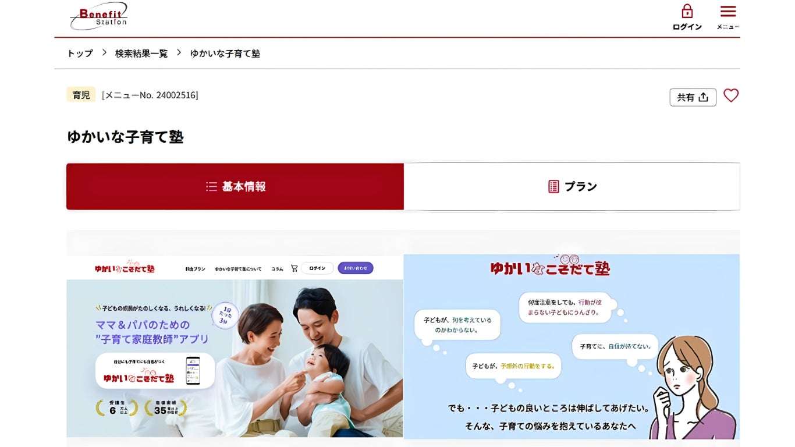Click the phone app icon in banner
This screenshot has width=795, height=447.
point(193,371)
